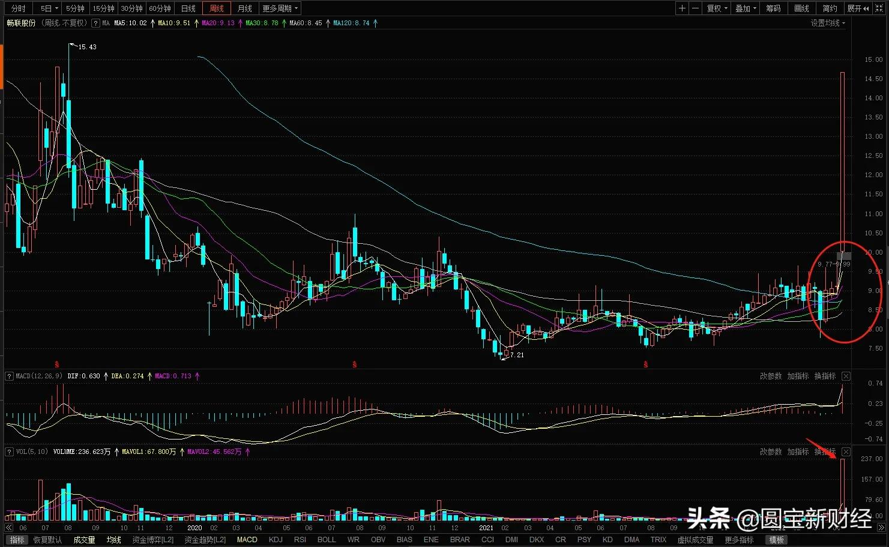Open the 复权 dropdown
Screen dimensions: 889x547
click(717, 8)
